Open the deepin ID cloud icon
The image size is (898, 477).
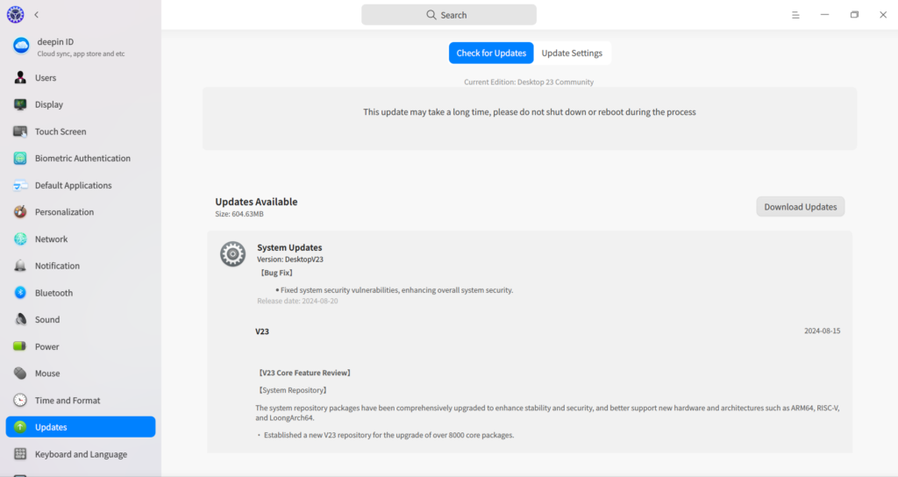[x=21, y=46]
